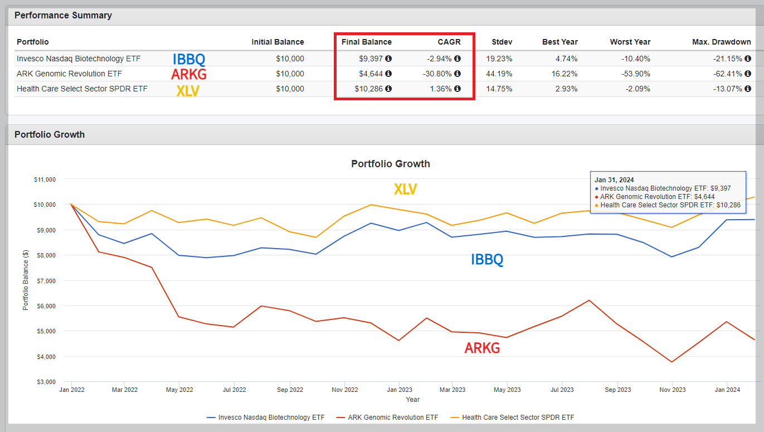Select Health Care Select Sector SPDR ETF row name
The image size is (764, 432).
(x=82, y=89)
